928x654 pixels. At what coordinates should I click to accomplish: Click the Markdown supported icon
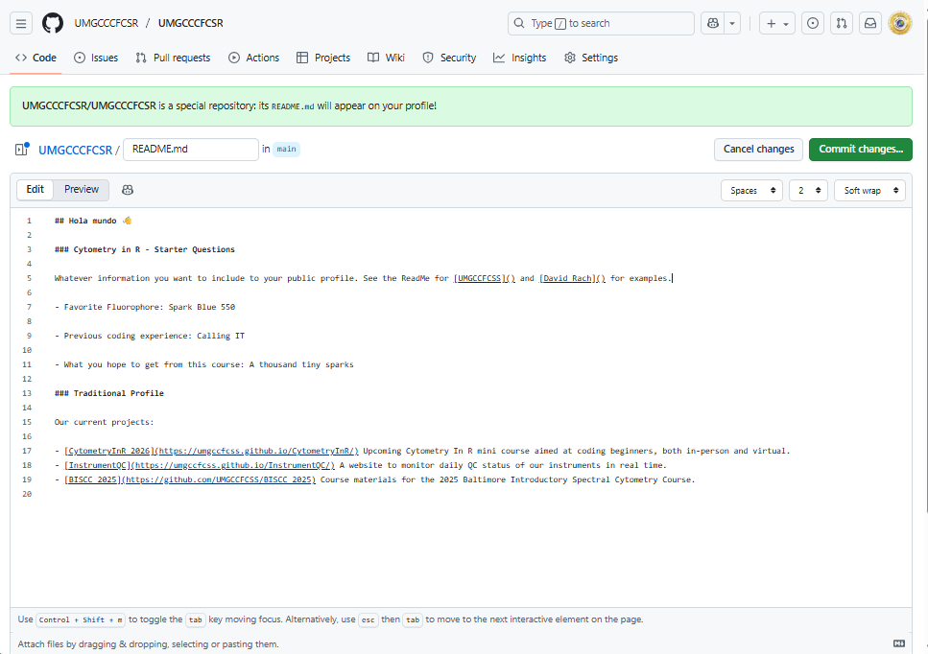899,643
